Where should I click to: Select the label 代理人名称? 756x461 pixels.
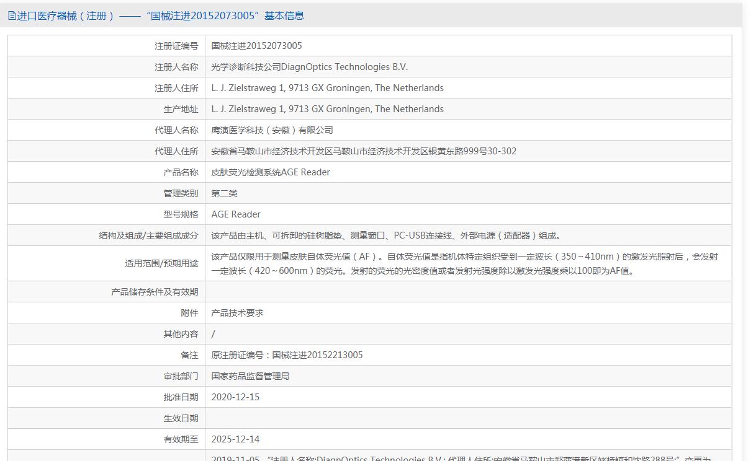(x=176, y=130)
